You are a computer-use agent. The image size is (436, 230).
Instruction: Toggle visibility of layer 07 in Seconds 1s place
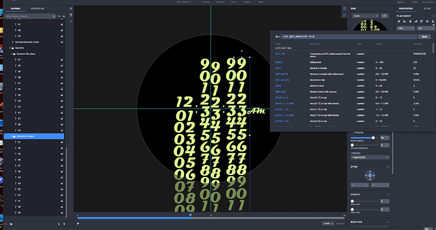[62, 166]
